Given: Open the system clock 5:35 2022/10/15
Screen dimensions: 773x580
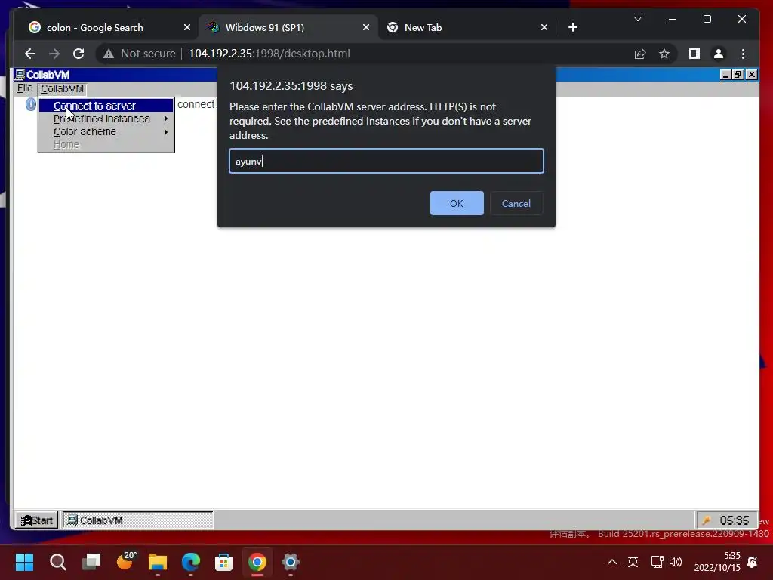Looking at the screenshot, I should [x=717, y=562].
